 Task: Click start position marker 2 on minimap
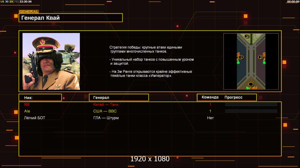(261, 57)
